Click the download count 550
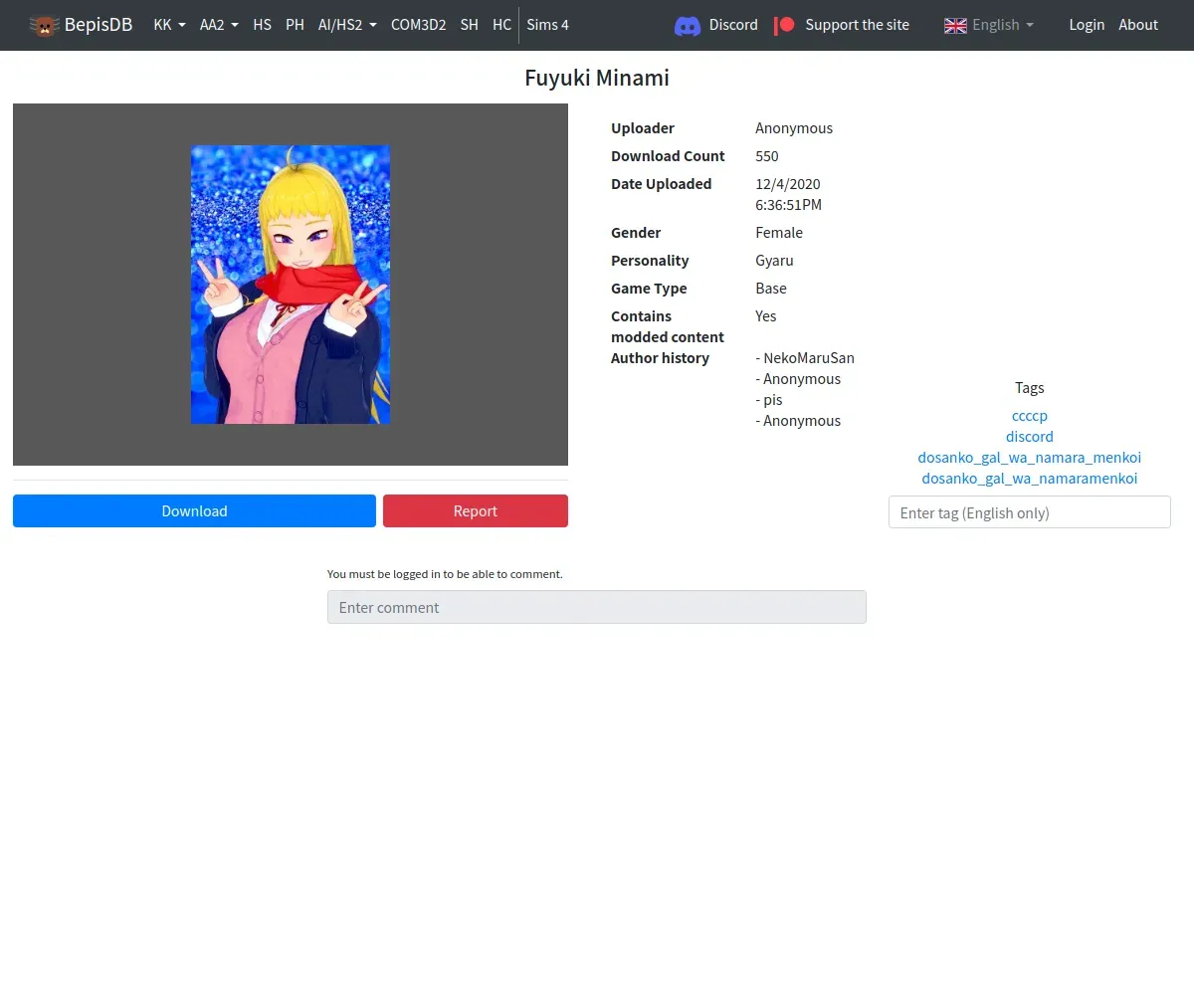This screenshot has height=995, width=1194. tap(767, 156)
